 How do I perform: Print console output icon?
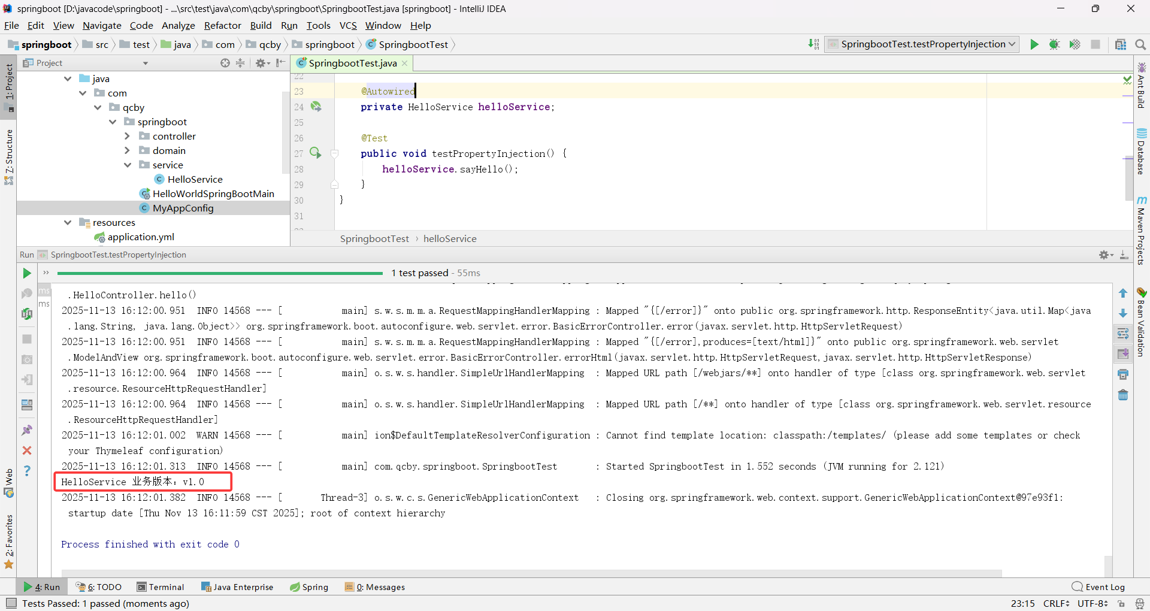pos(1123,374)
